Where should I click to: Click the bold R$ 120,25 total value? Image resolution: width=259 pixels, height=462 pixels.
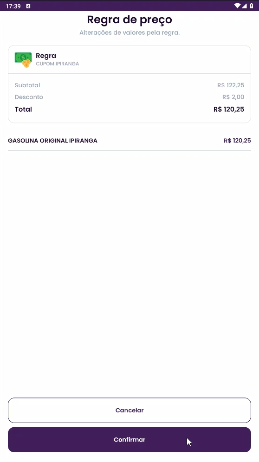click(x=229, y=109)
